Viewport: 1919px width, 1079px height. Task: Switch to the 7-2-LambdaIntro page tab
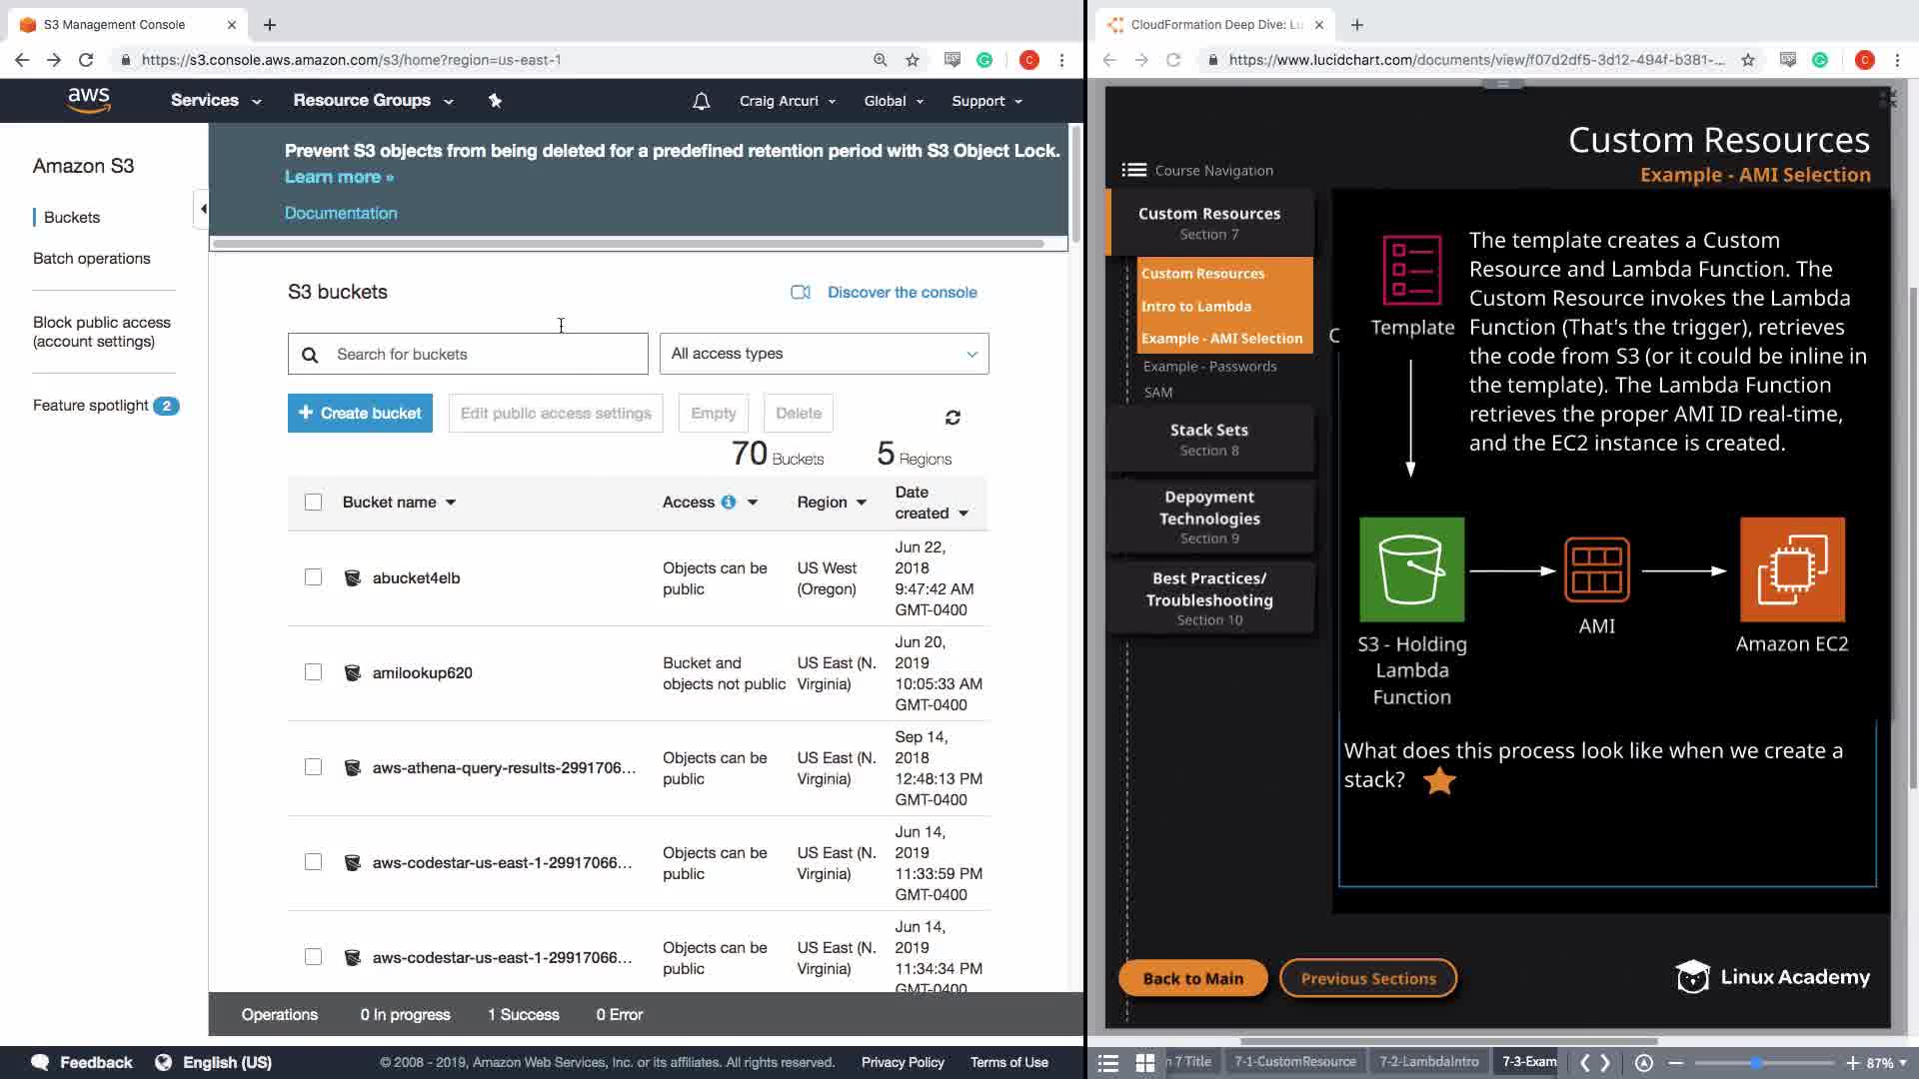(1428, 1062)
